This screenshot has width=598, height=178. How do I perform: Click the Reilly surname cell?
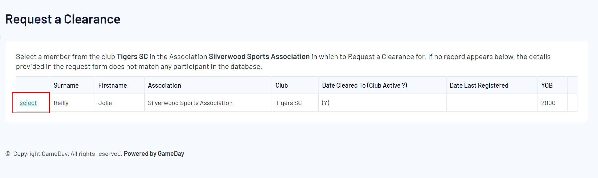click(61, 103)
